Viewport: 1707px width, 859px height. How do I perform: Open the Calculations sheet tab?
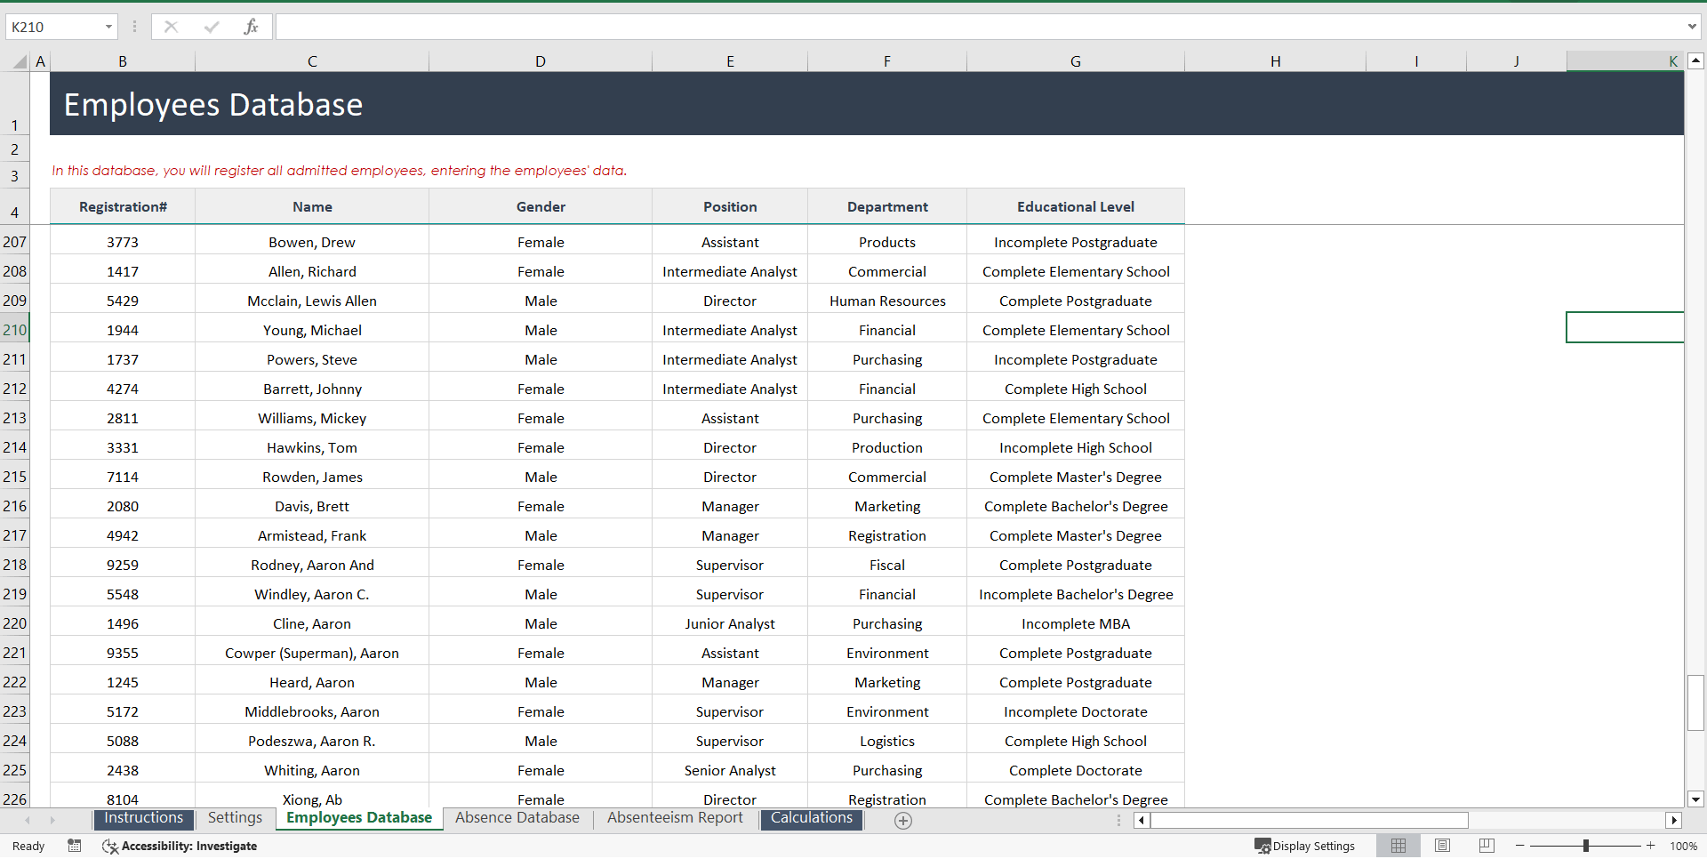pyautogui.click(x=811, y=818)
